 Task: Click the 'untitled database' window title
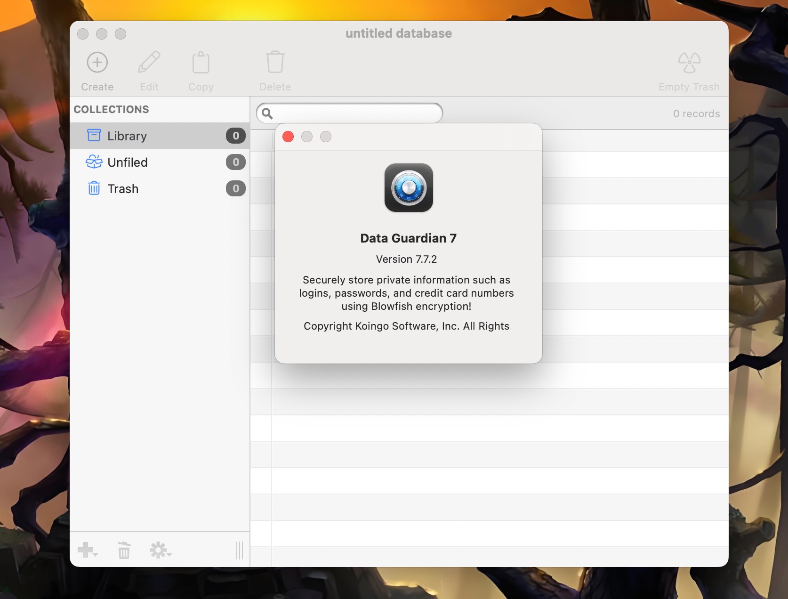coord(399,33)
